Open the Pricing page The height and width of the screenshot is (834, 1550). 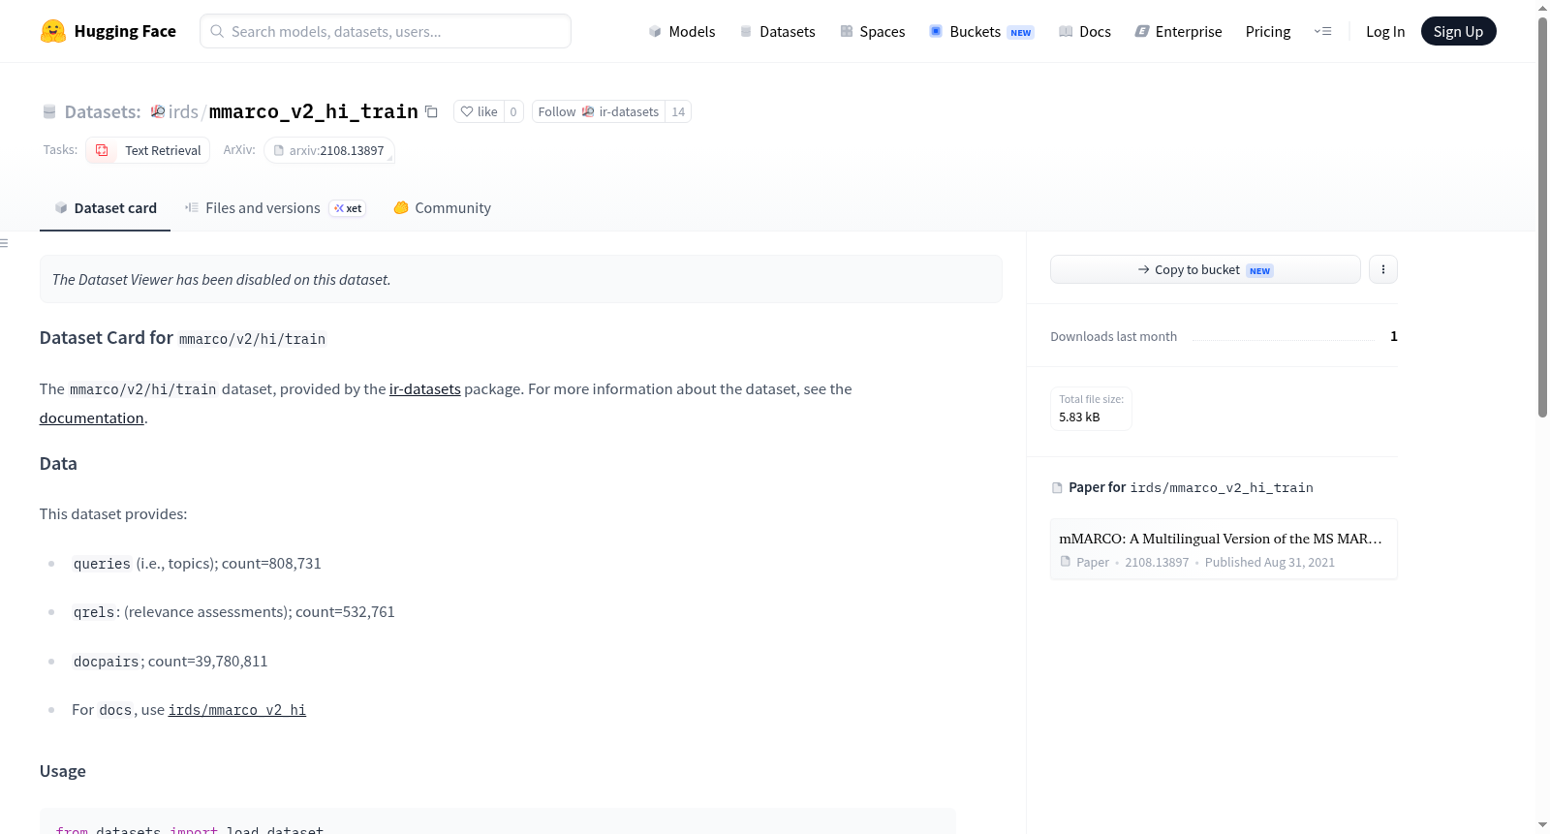(1268, 31)
